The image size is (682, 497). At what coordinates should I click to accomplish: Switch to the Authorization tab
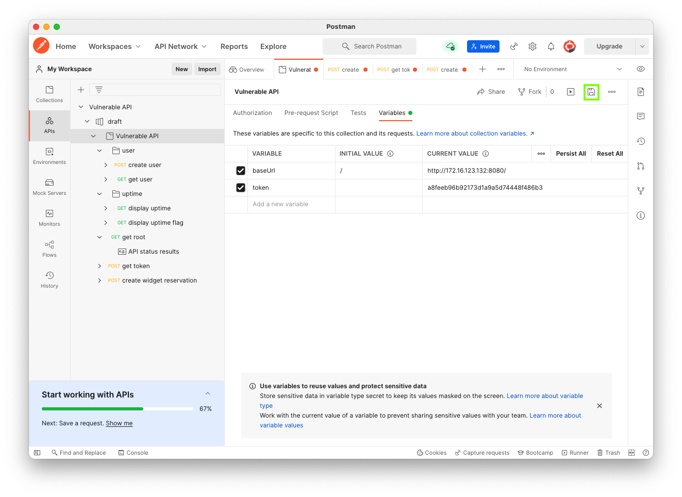point(253,113)
